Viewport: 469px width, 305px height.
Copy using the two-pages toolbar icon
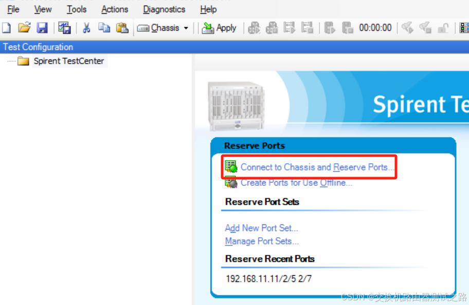point(104,28)
